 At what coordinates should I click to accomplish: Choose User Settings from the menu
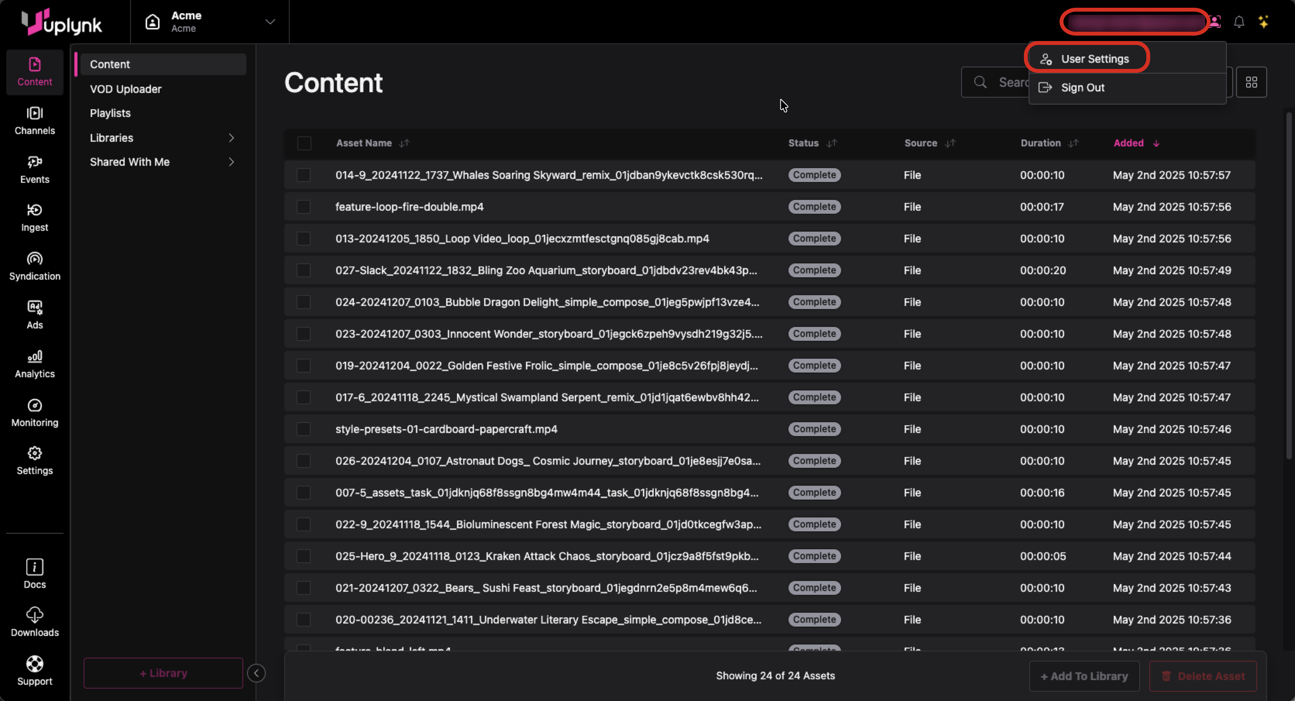(1094, 59)
